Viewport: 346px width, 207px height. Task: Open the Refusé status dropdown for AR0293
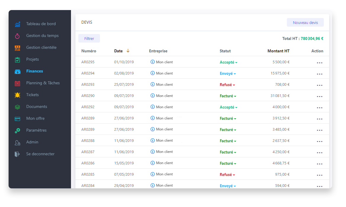pyautogui.click(x=227, y=85)
